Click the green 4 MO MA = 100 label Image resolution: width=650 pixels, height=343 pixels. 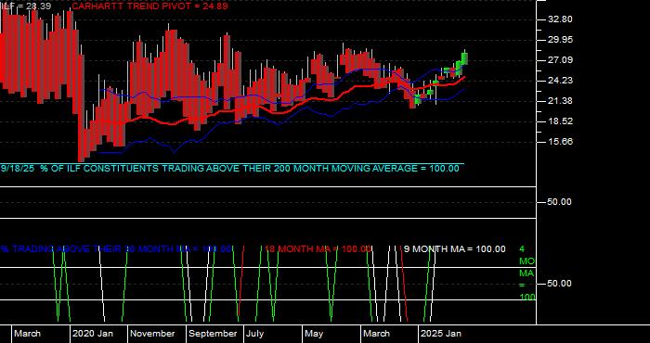pyautogui.click(x=526, y=273)
